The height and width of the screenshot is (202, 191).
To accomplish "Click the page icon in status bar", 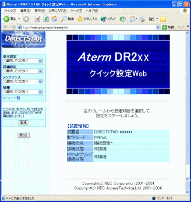I will click(x=3, y=198).
